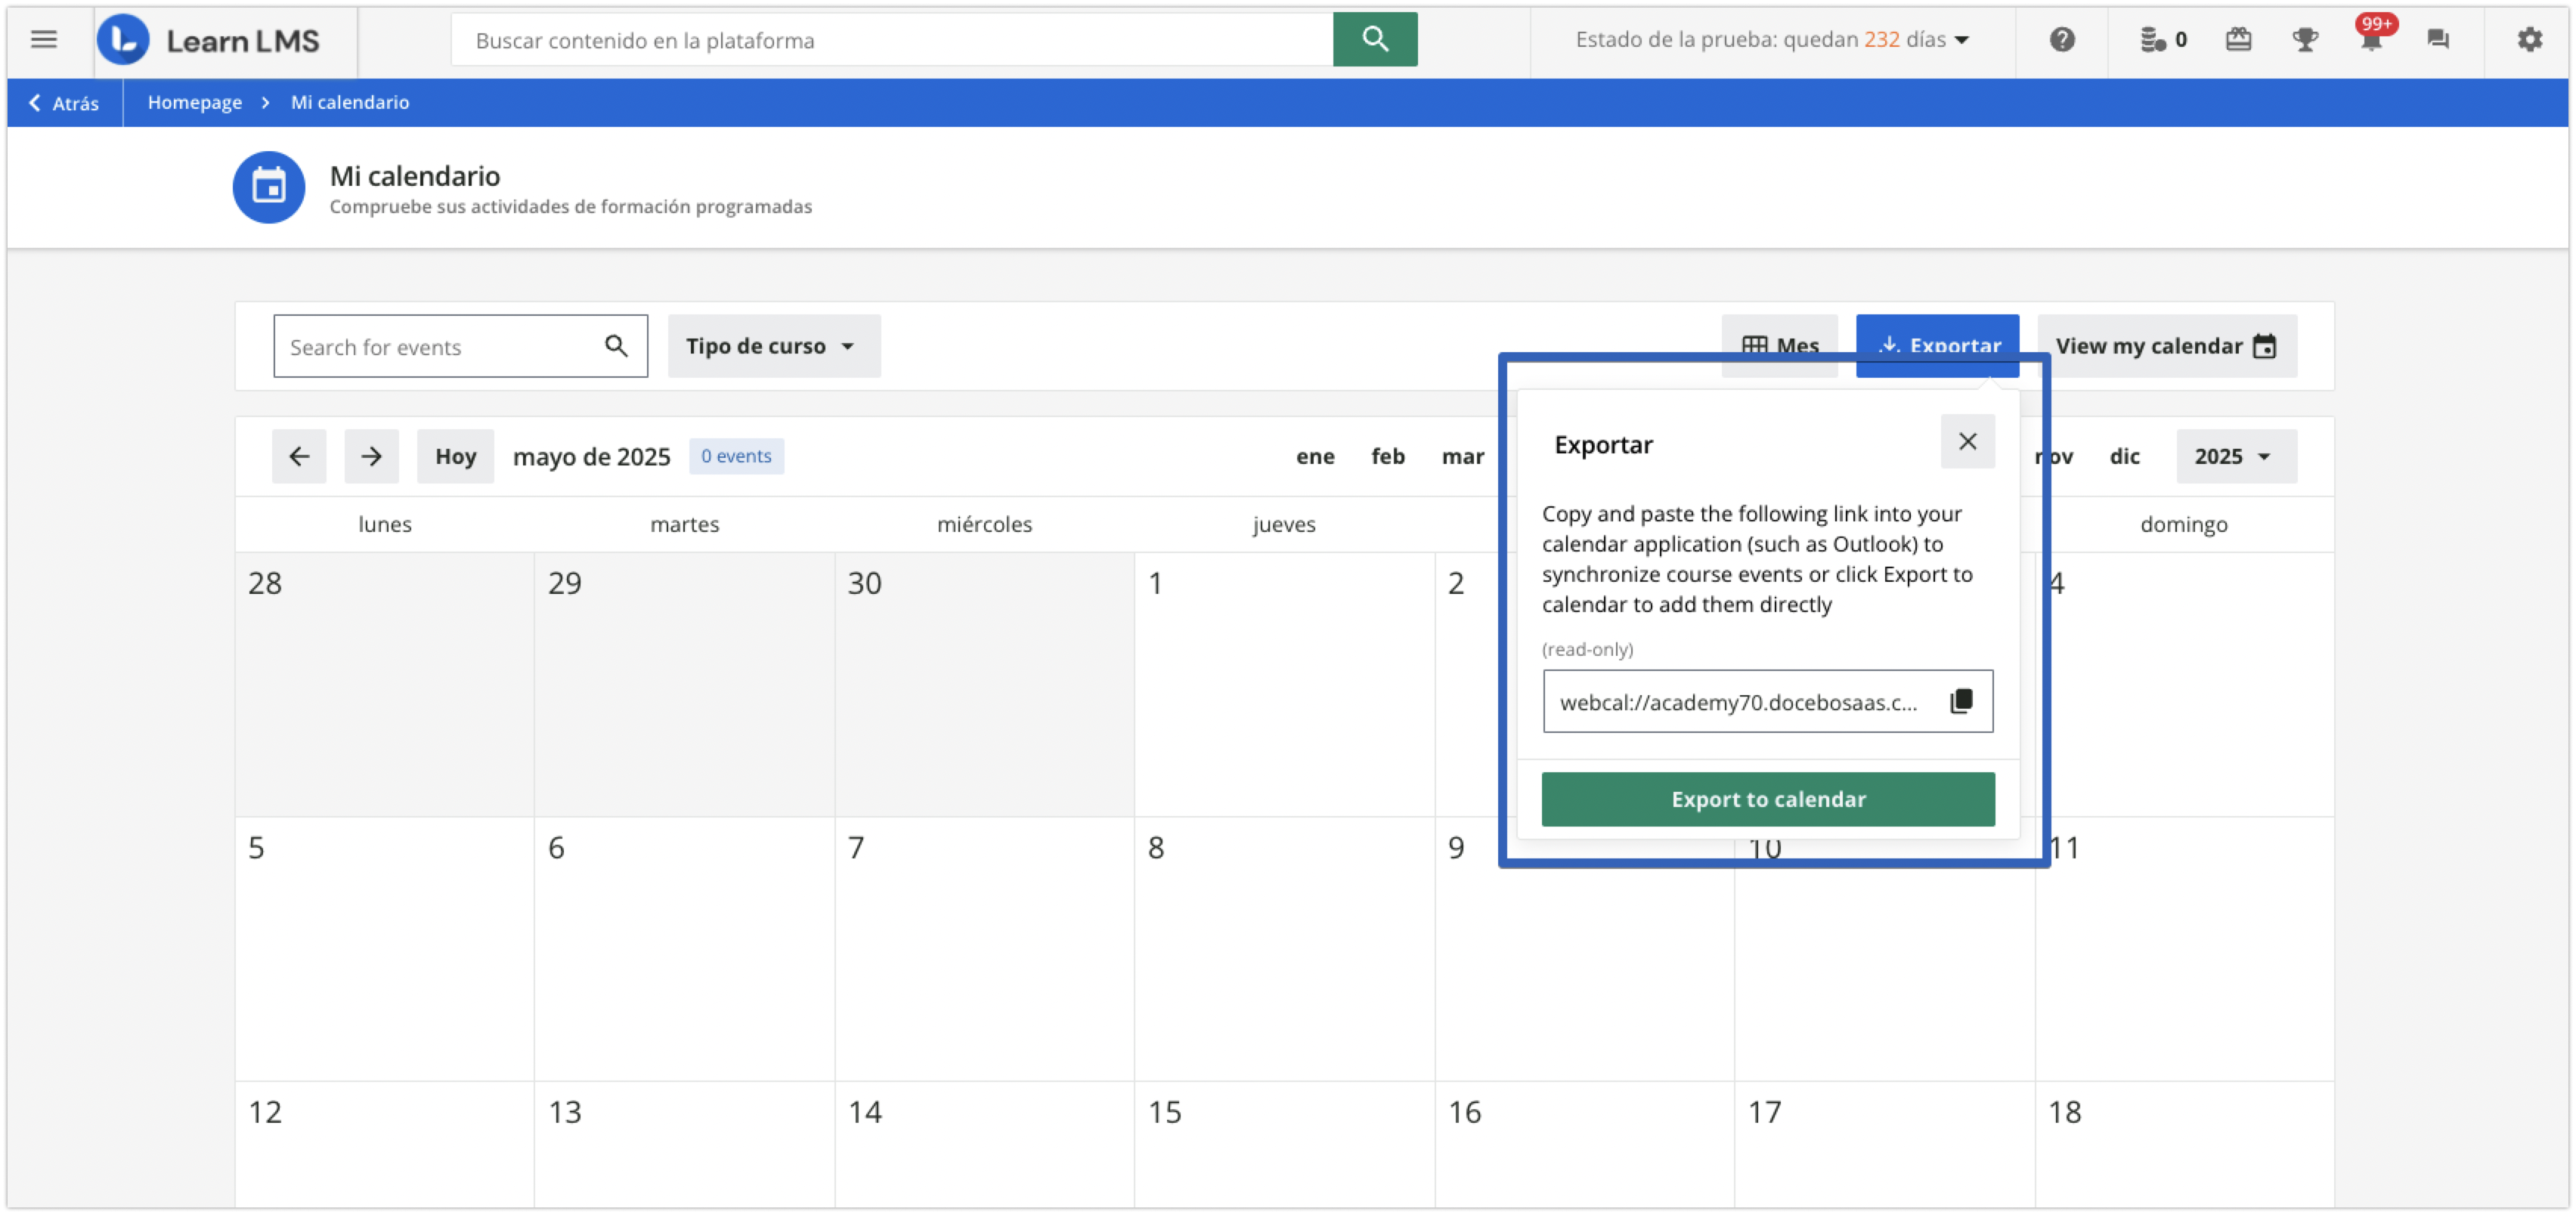
Task: Click View my calendar button
Action: coord(2166,346)
